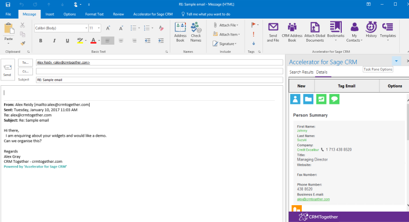Click the Options button in CRM pane
Viewport: 409px width, 222px height.
[395, 86]
